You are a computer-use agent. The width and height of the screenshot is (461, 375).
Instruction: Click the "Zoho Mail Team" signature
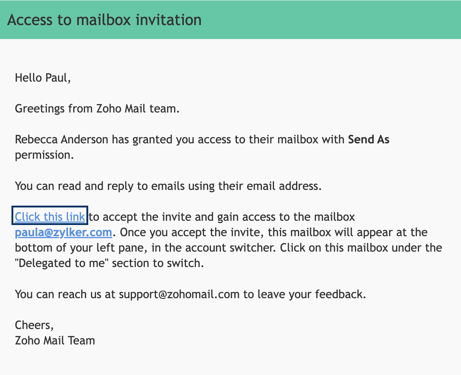pyautogui.click(x=55, y=341)
